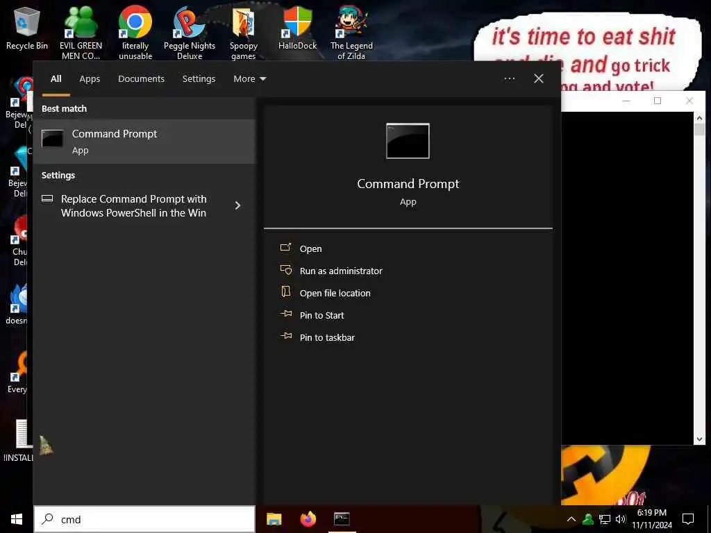This screenshot has width=711, height=533.
Task: Open the Recycle Bin desktop icon
Action: tap(27, 28)
